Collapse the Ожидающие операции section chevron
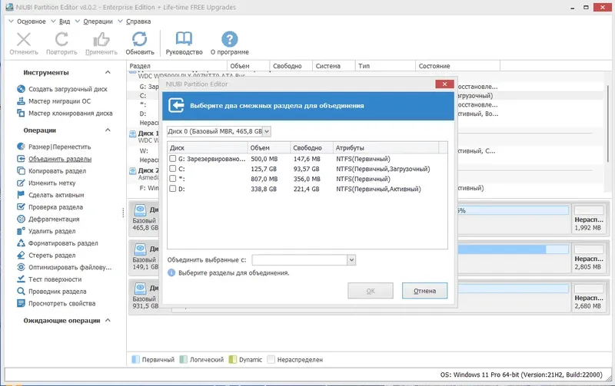Viewport: 615px width, 386px height. (x=108, y=320)
